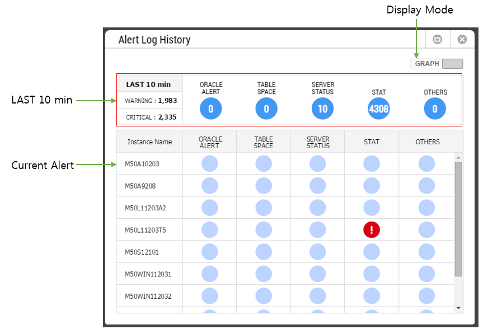Viewport: 488px width, 334px height.
Task: Select instance name M50WIN112032
Action: point(148,297)
